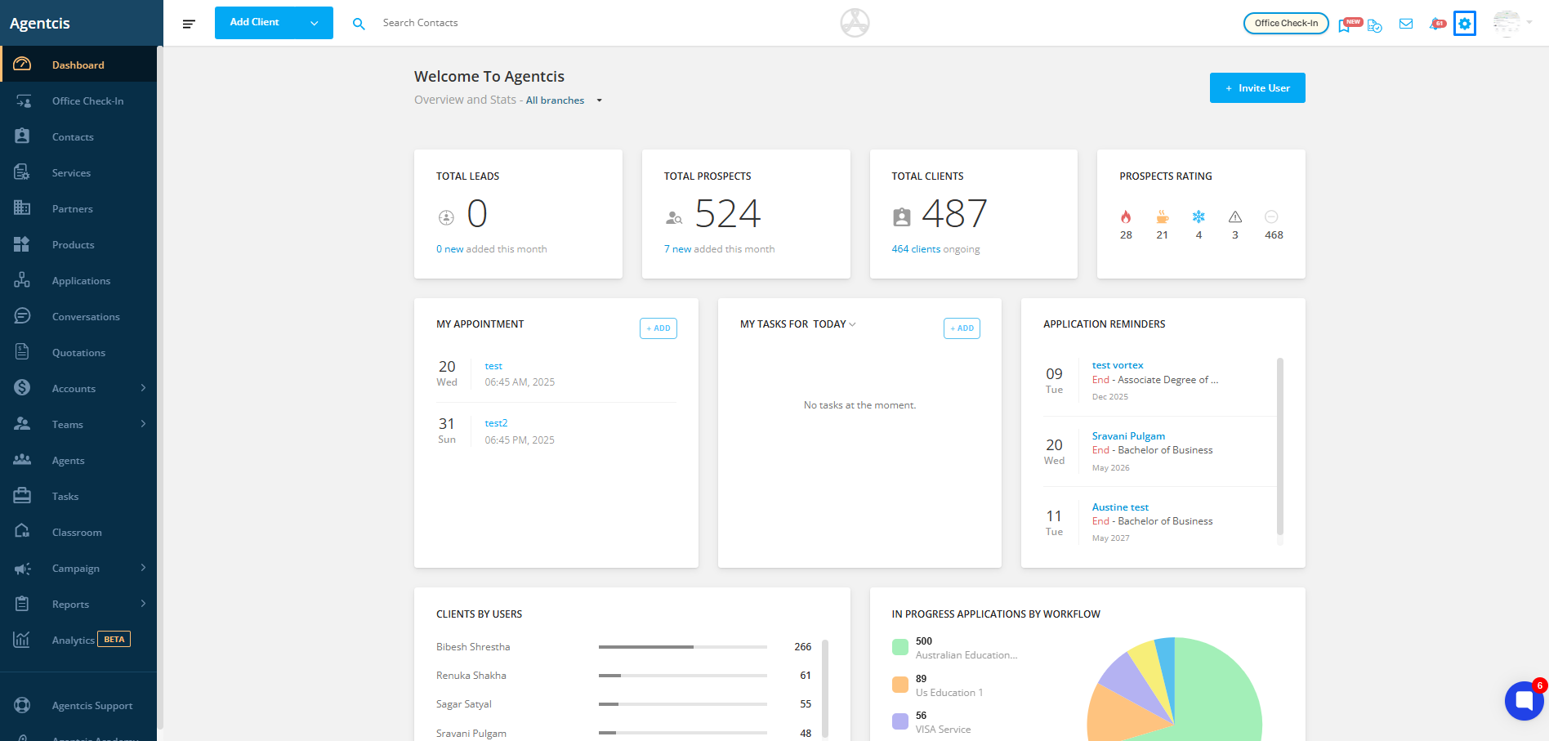Open the Sravani Pulgam reminder link

pos(1128,436)
